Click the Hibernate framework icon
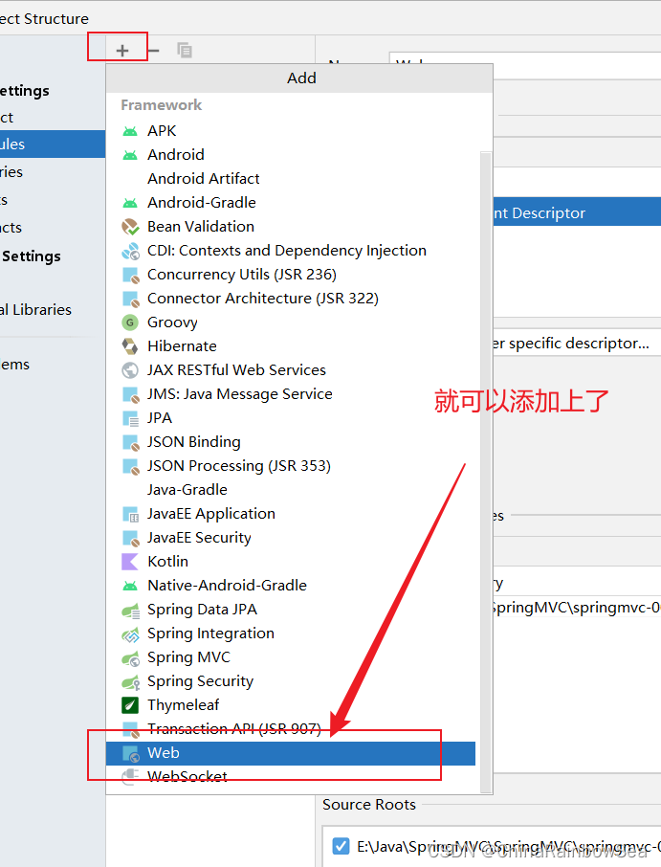 pos(130,346)
